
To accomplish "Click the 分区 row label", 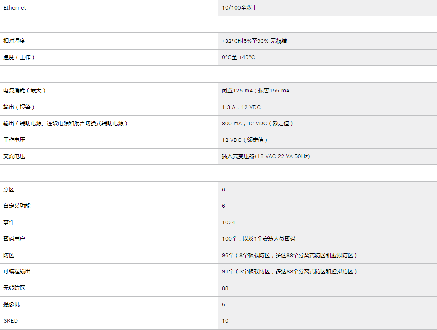I will [x=9, y=189].
